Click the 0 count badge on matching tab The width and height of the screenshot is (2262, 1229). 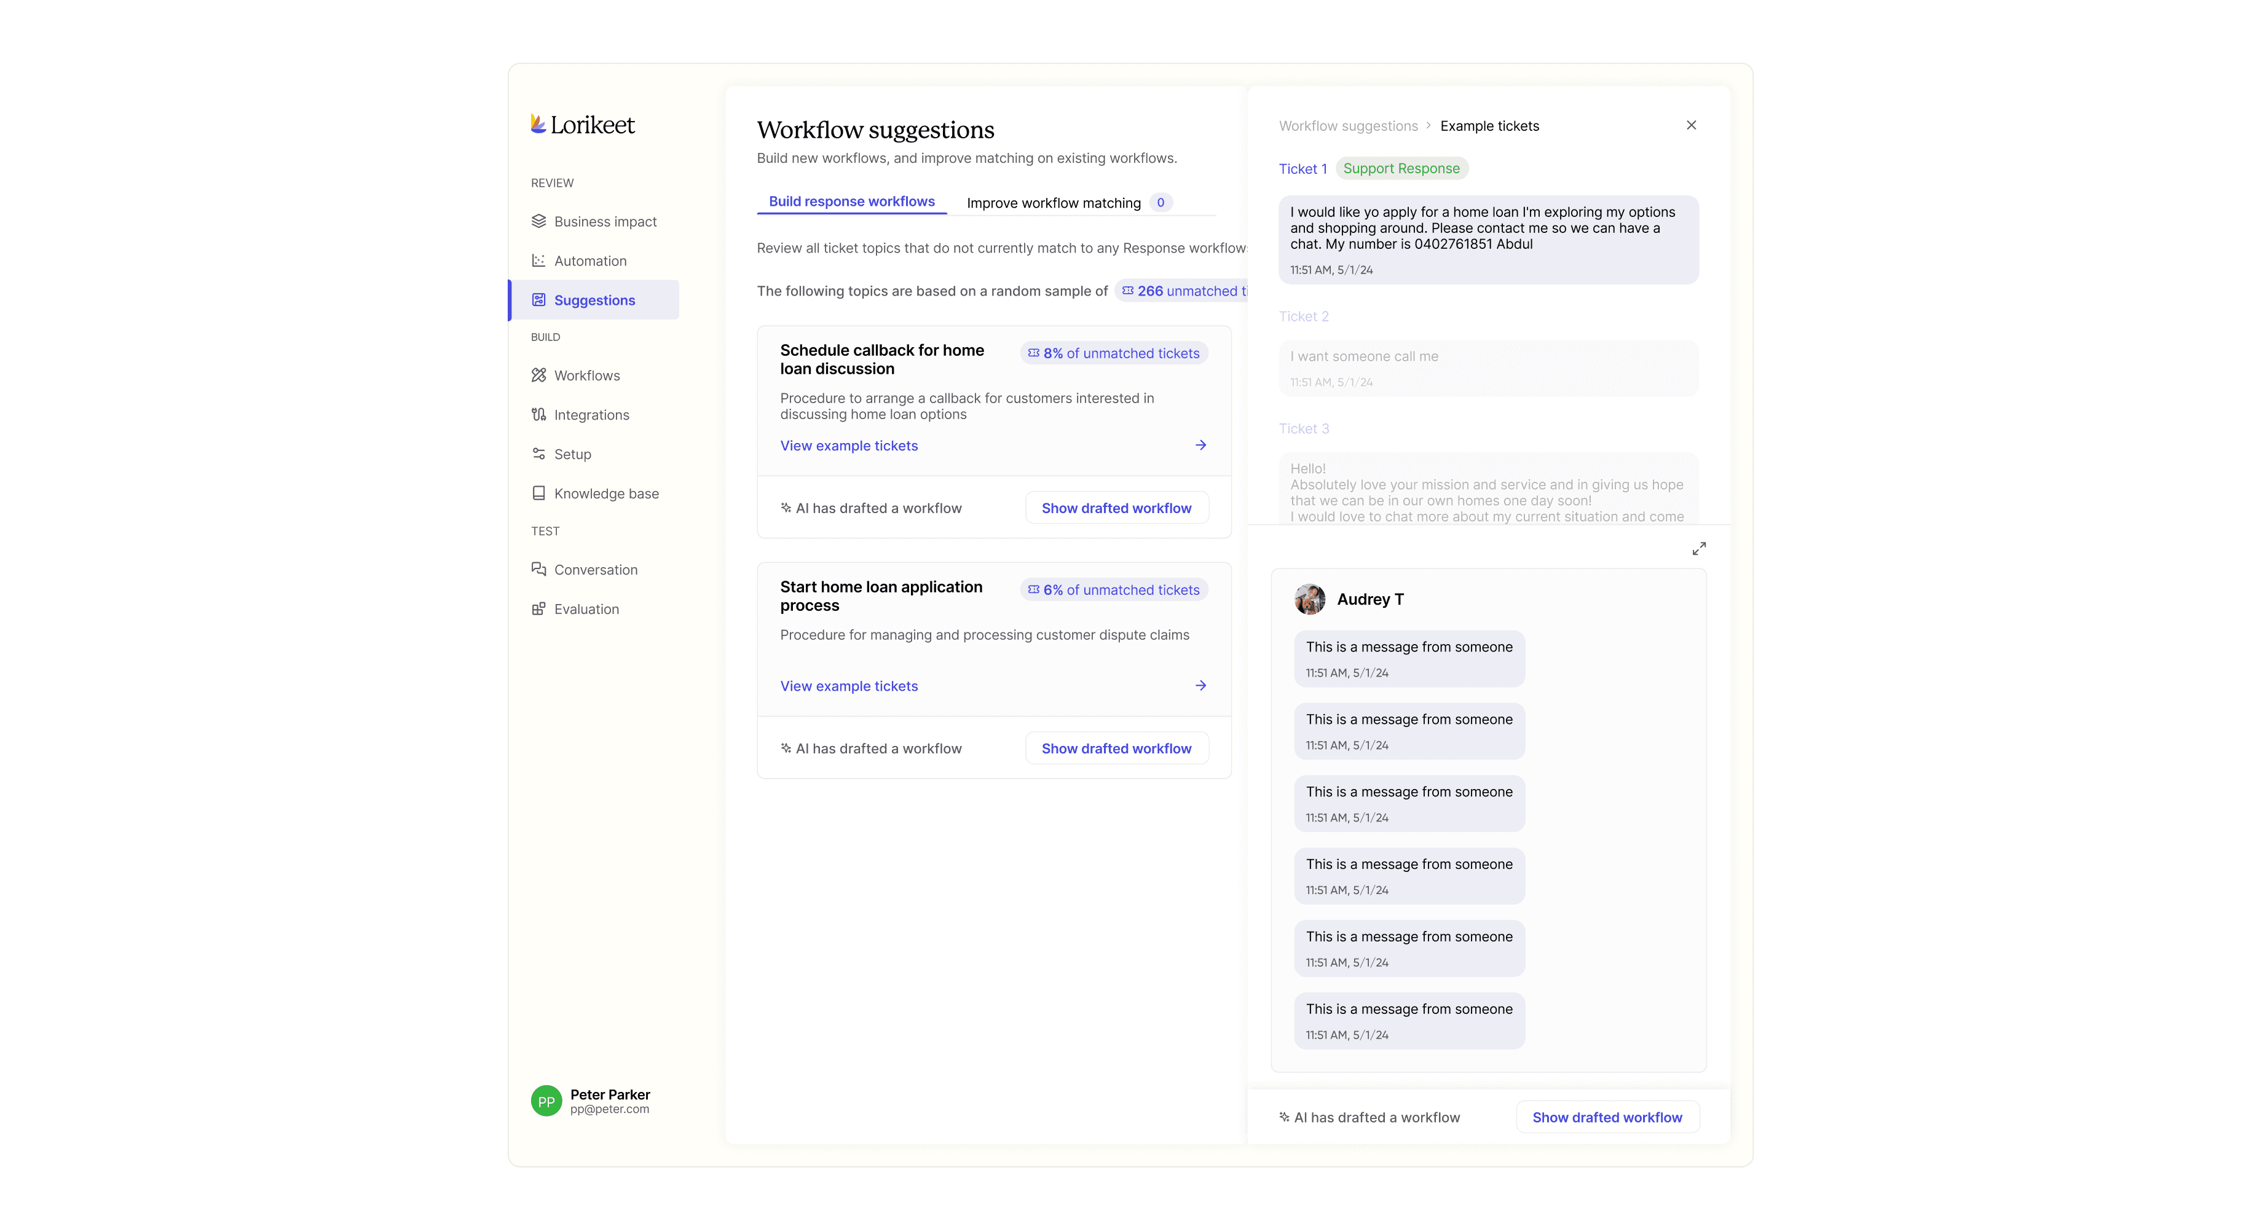1160,203
